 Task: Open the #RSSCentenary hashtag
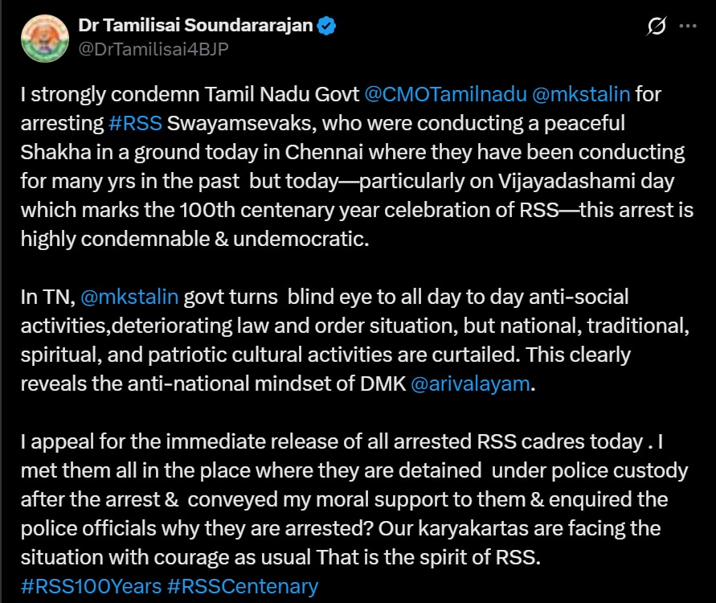click(x=243, y=586)
